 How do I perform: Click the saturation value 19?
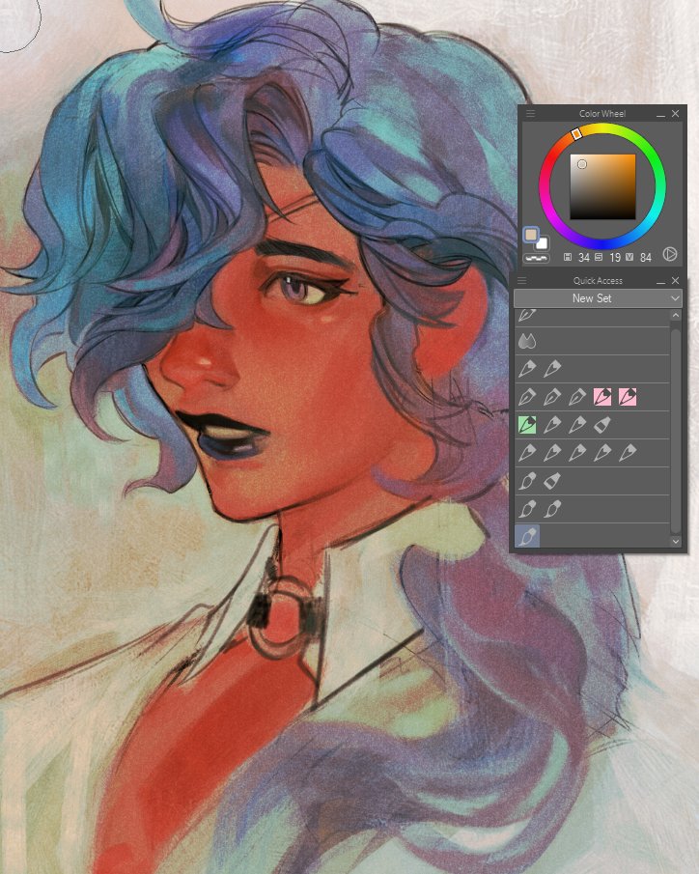pos(615,258)
